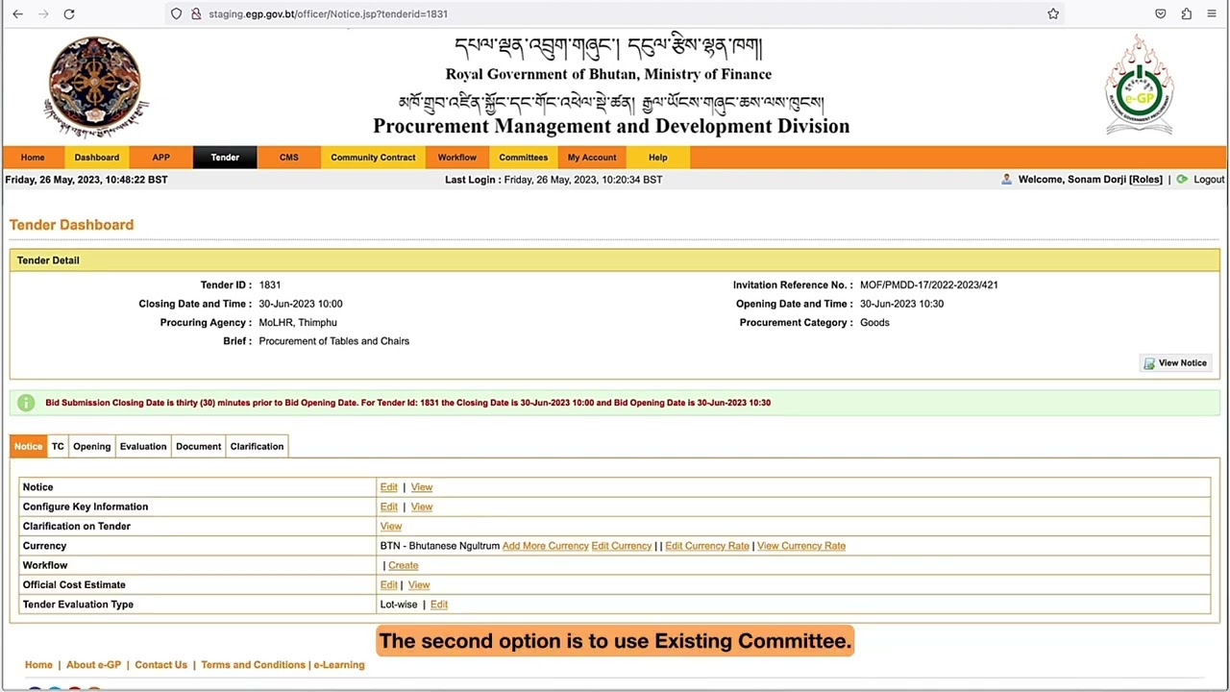Click the footer Home link
This screenshot has height=692, width=1230.
38,665
